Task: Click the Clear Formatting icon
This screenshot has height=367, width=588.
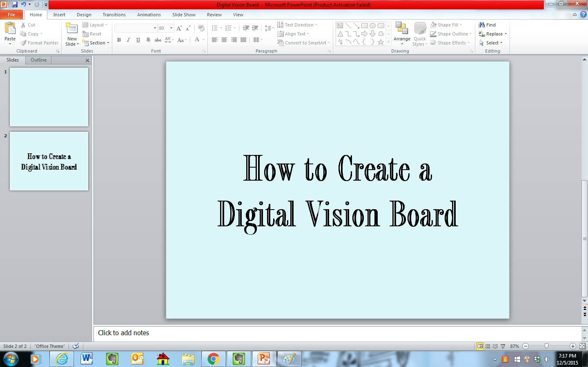Action: tap(201, 28)
